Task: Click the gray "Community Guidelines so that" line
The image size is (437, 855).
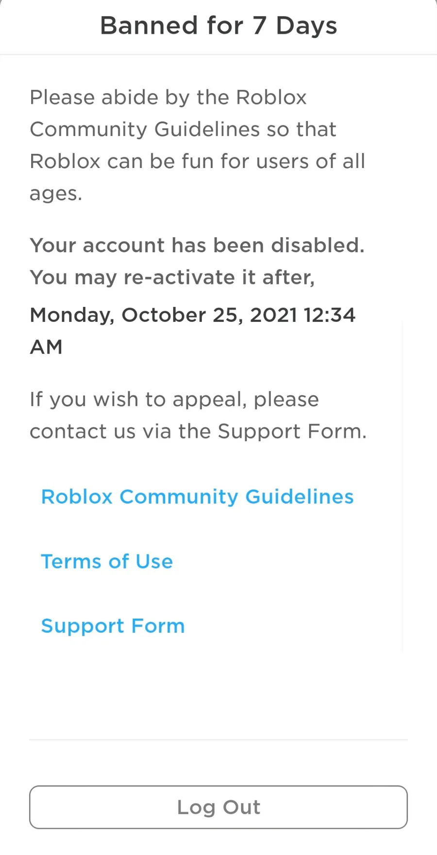Action: coord(183,129)
